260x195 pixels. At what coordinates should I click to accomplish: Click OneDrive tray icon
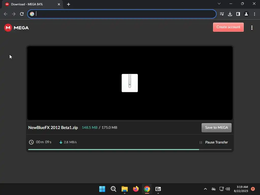(214, 189)
